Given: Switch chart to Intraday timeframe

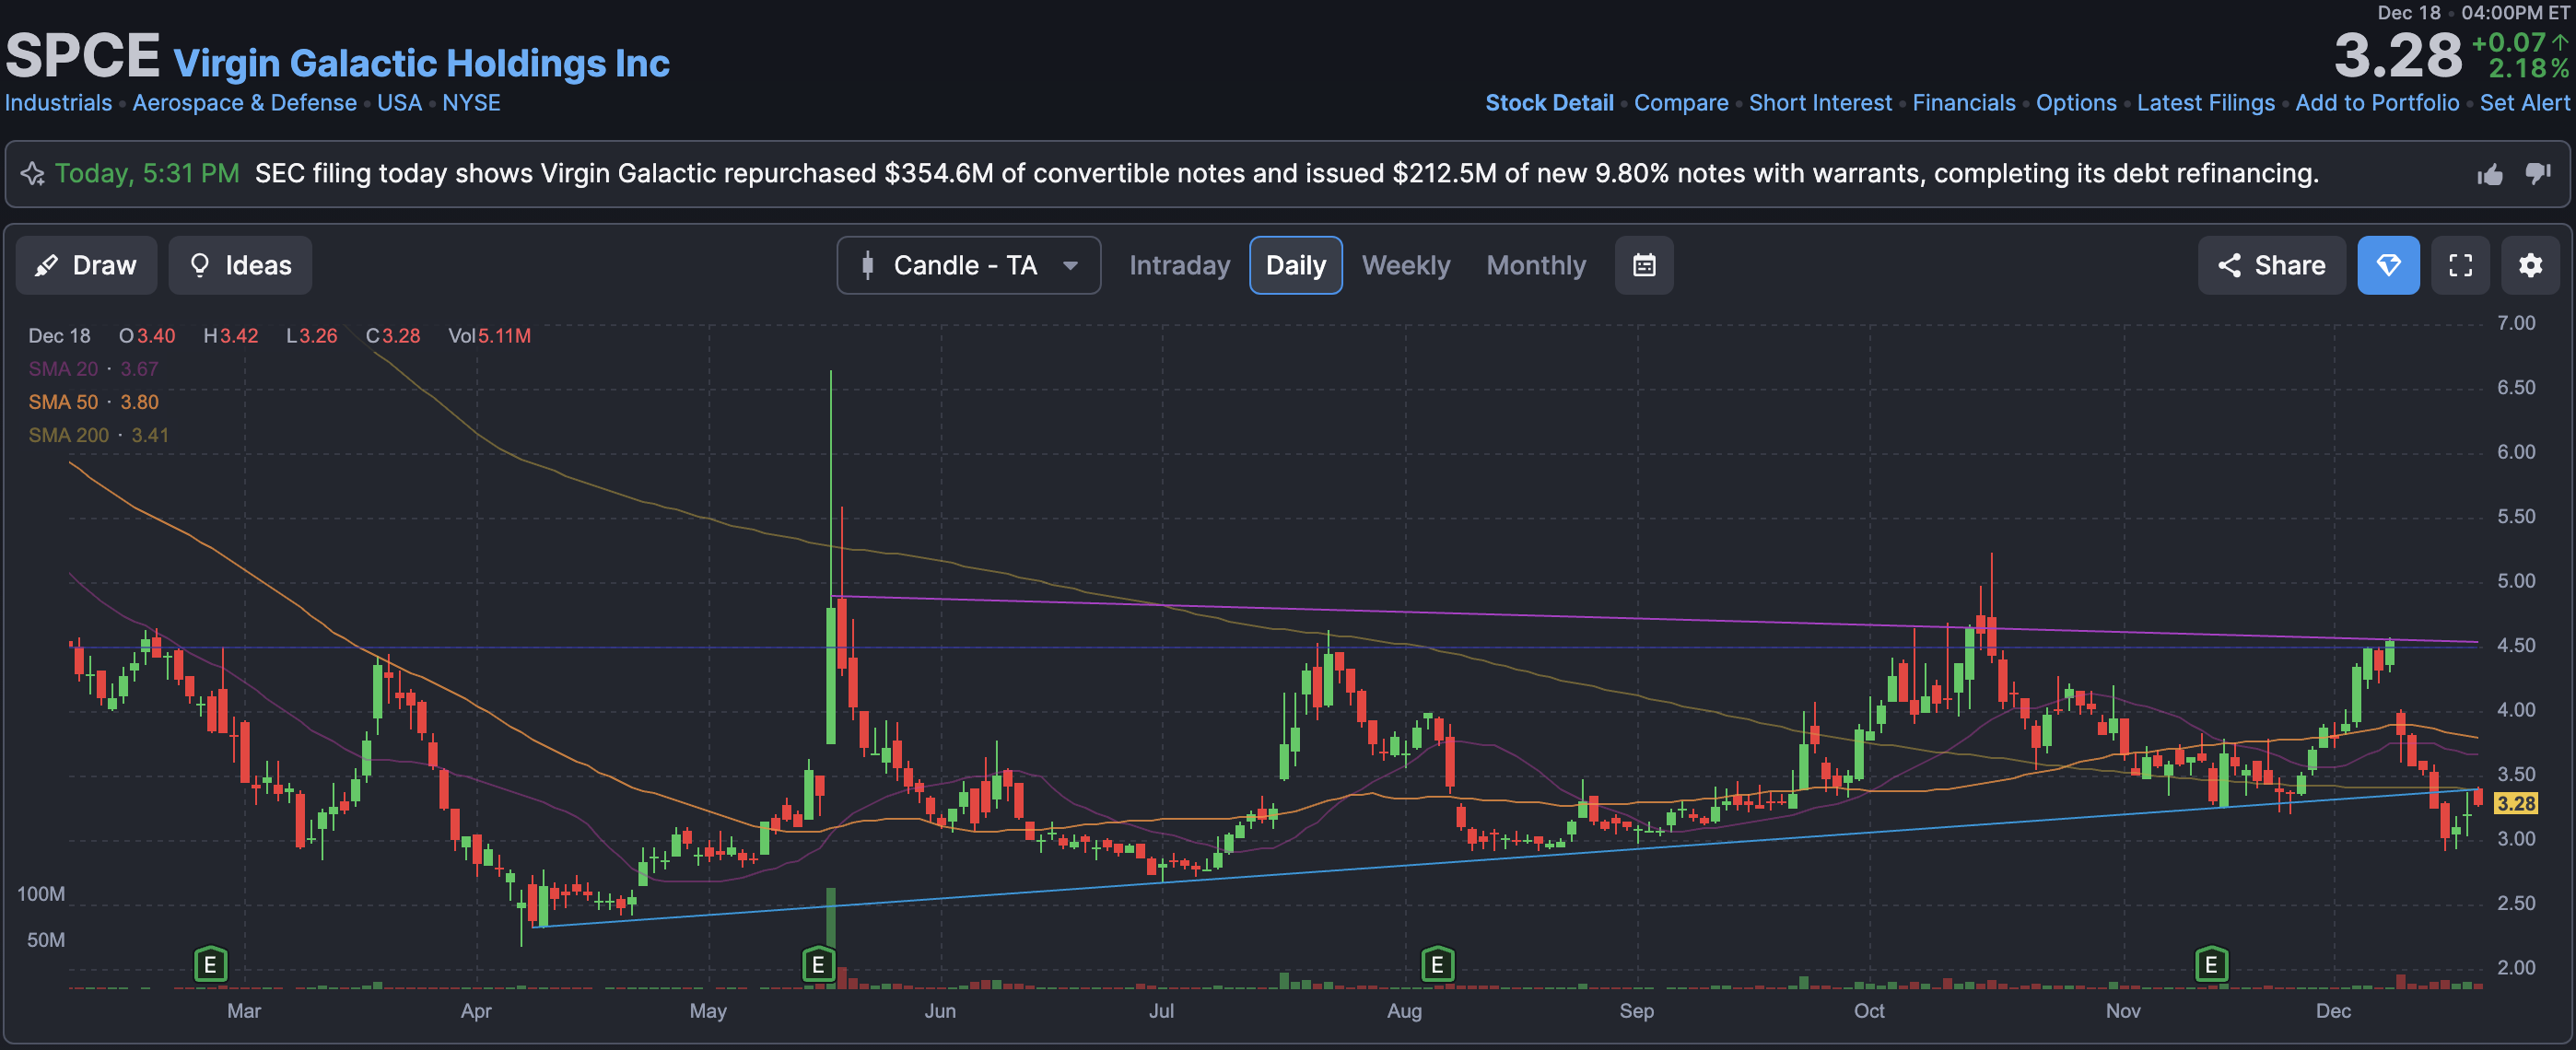Looking at the screenshot, I should tap(1179, 265).
